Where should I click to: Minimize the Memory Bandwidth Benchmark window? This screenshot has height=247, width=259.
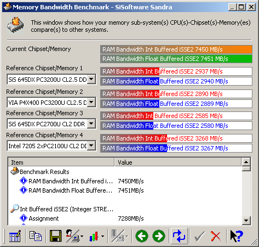[x=233, y=7]
